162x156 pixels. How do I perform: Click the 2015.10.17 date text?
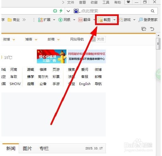pyautogui.click(x=94, y=148)
